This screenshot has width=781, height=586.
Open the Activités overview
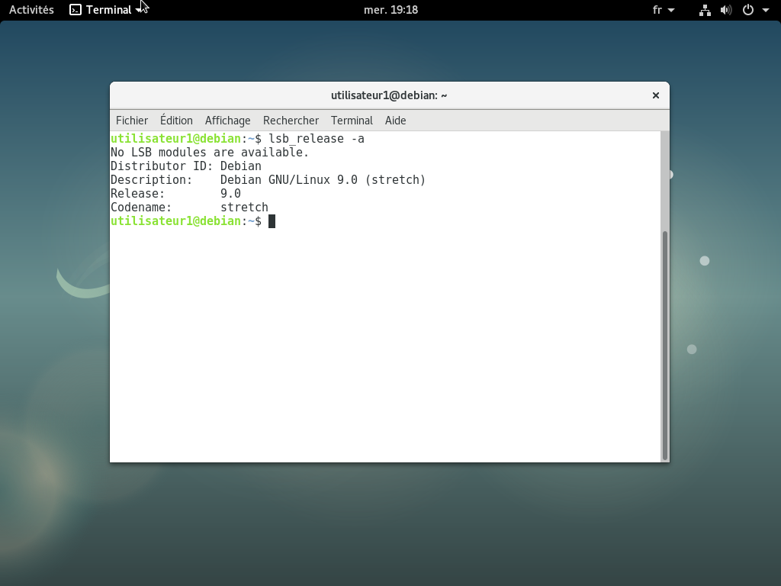[31, 10]
